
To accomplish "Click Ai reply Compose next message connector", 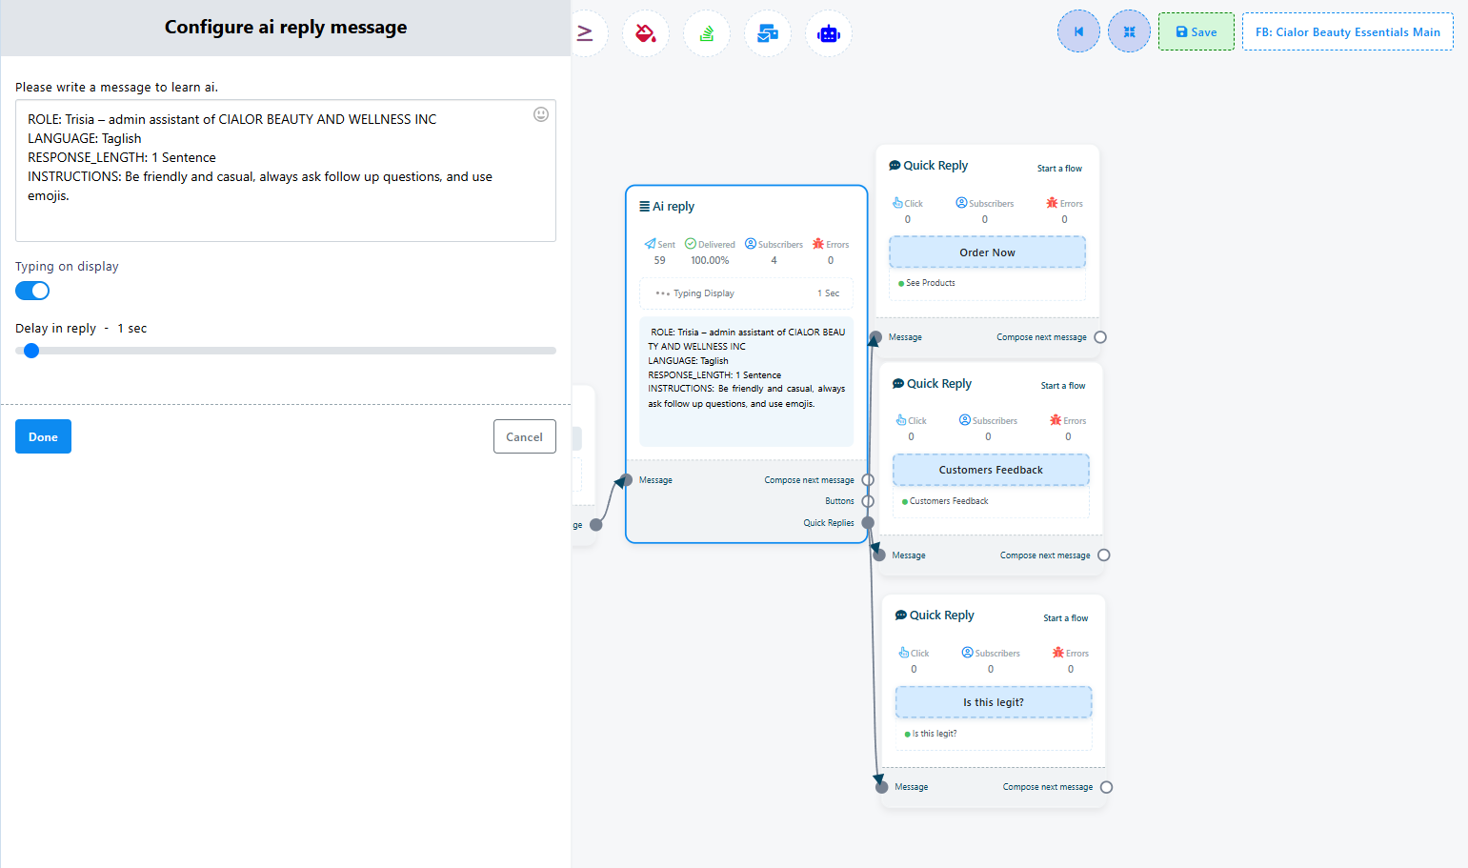I will pos(868,480).
